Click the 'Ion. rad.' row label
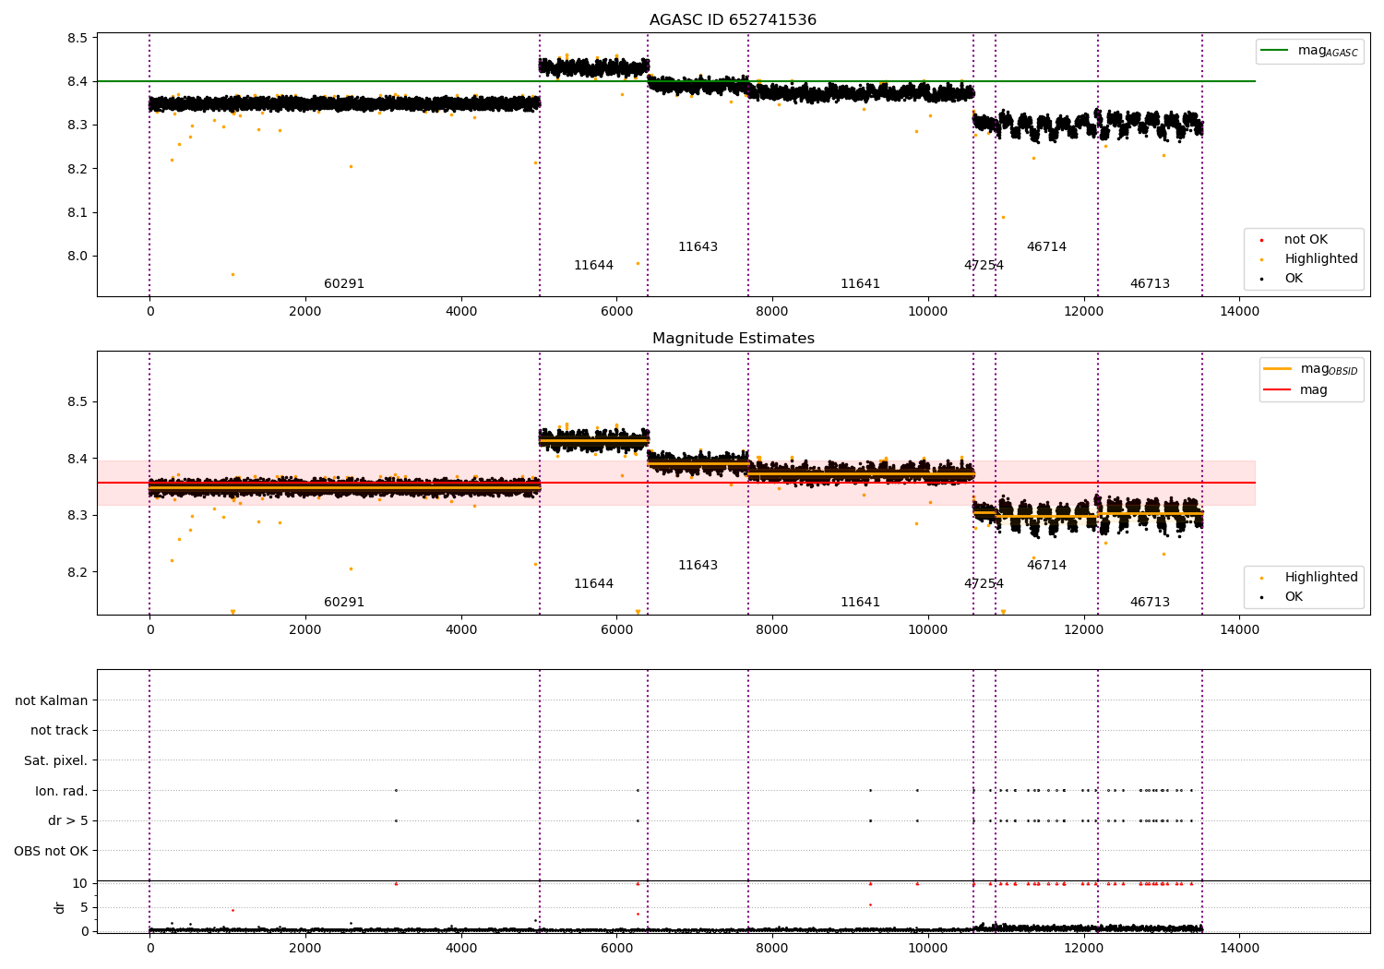 (62, 791)
